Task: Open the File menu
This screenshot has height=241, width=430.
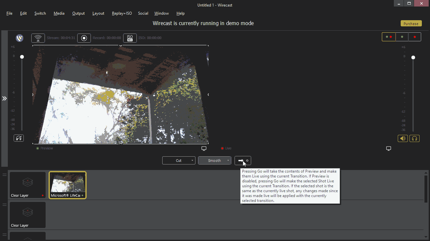Action: tap(9, 13)
